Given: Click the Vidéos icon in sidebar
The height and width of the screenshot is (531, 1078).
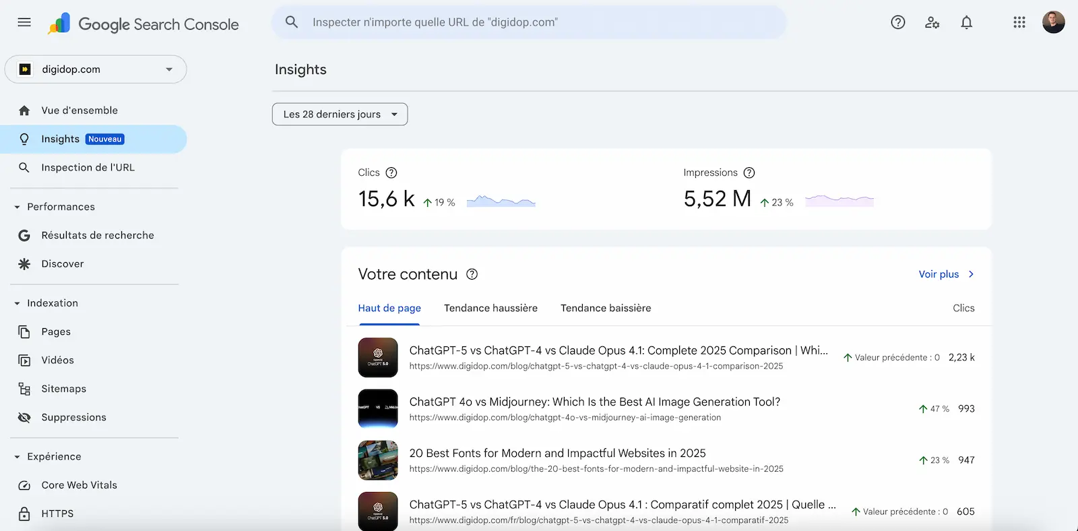Looking at the screenshot, I should pyautogui.click(x=24, y=361).
